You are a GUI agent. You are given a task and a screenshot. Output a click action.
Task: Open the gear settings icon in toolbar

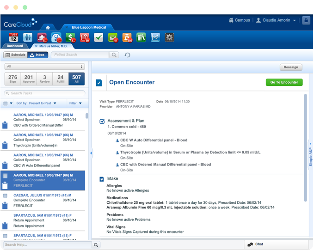pyautogui.click(x=169, y=37)
